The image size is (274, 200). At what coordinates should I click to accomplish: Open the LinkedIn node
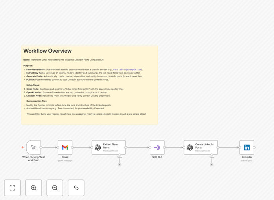pos(247,147)
